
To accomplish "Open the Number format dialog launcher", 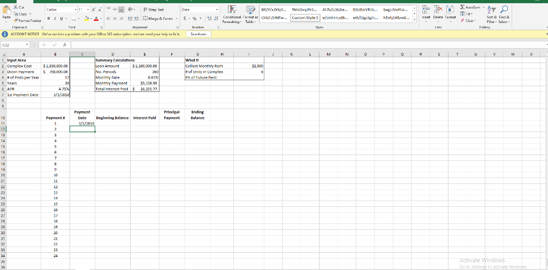I will [218, 26].
